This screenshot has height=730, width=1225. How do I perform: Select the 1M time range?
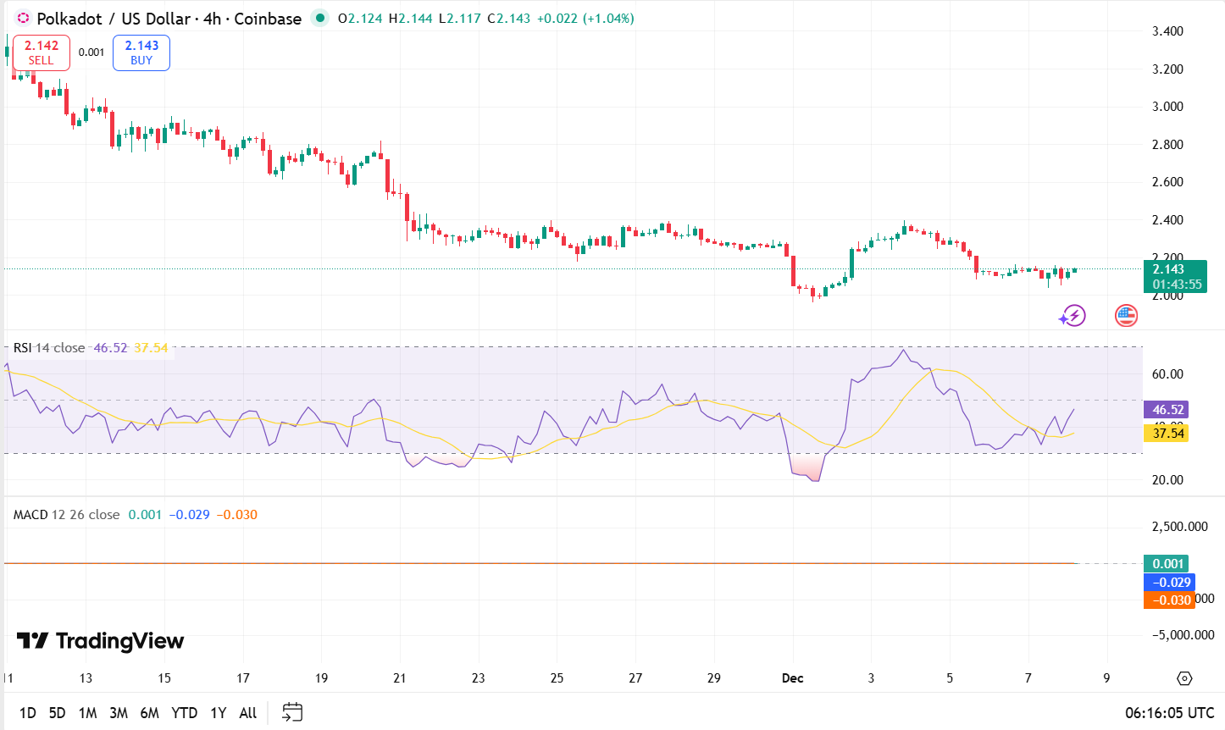click(87, 712)
